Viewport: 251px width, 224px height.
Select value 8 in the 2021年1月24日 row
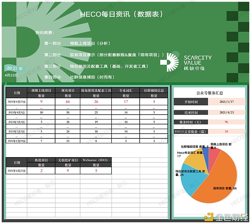[96, 141]
